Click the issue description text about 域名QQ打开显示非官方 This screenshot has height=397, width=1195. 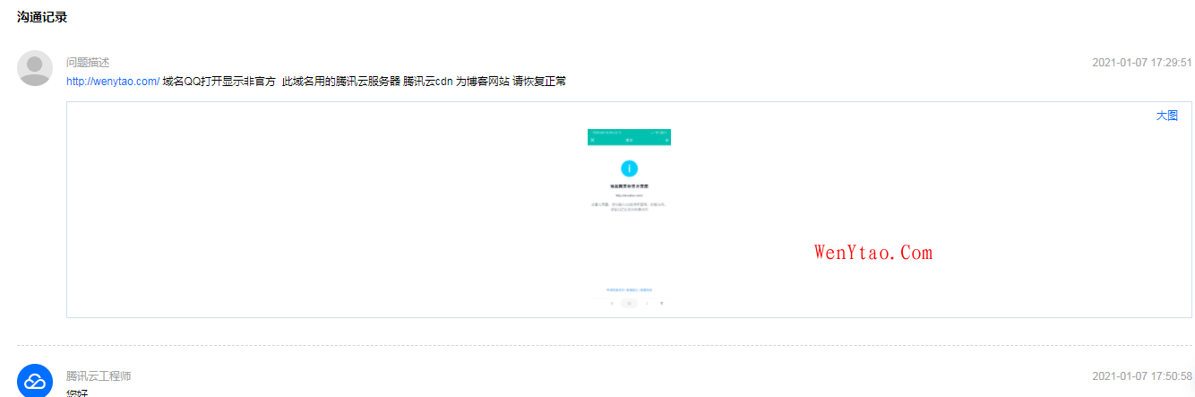coord(365,82)
